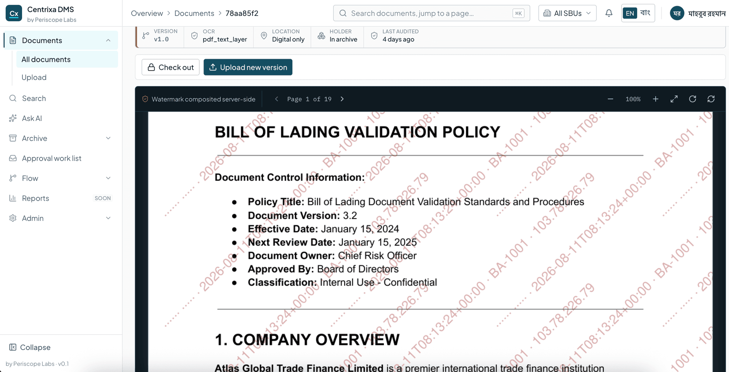Click the Centrixa DMS Cx logo icon
This screenshot has height=372, width=729.
(x=14, y=13)
